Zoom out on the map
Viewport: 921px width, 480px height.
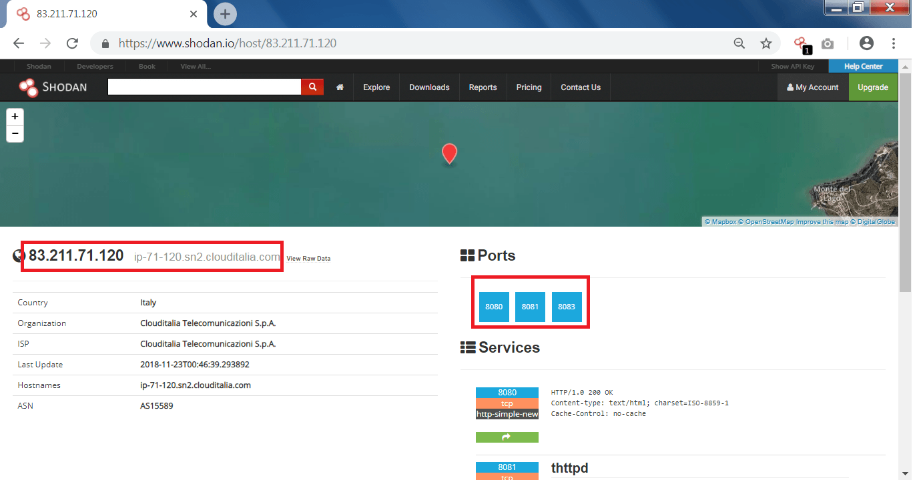tap(15, 133)
